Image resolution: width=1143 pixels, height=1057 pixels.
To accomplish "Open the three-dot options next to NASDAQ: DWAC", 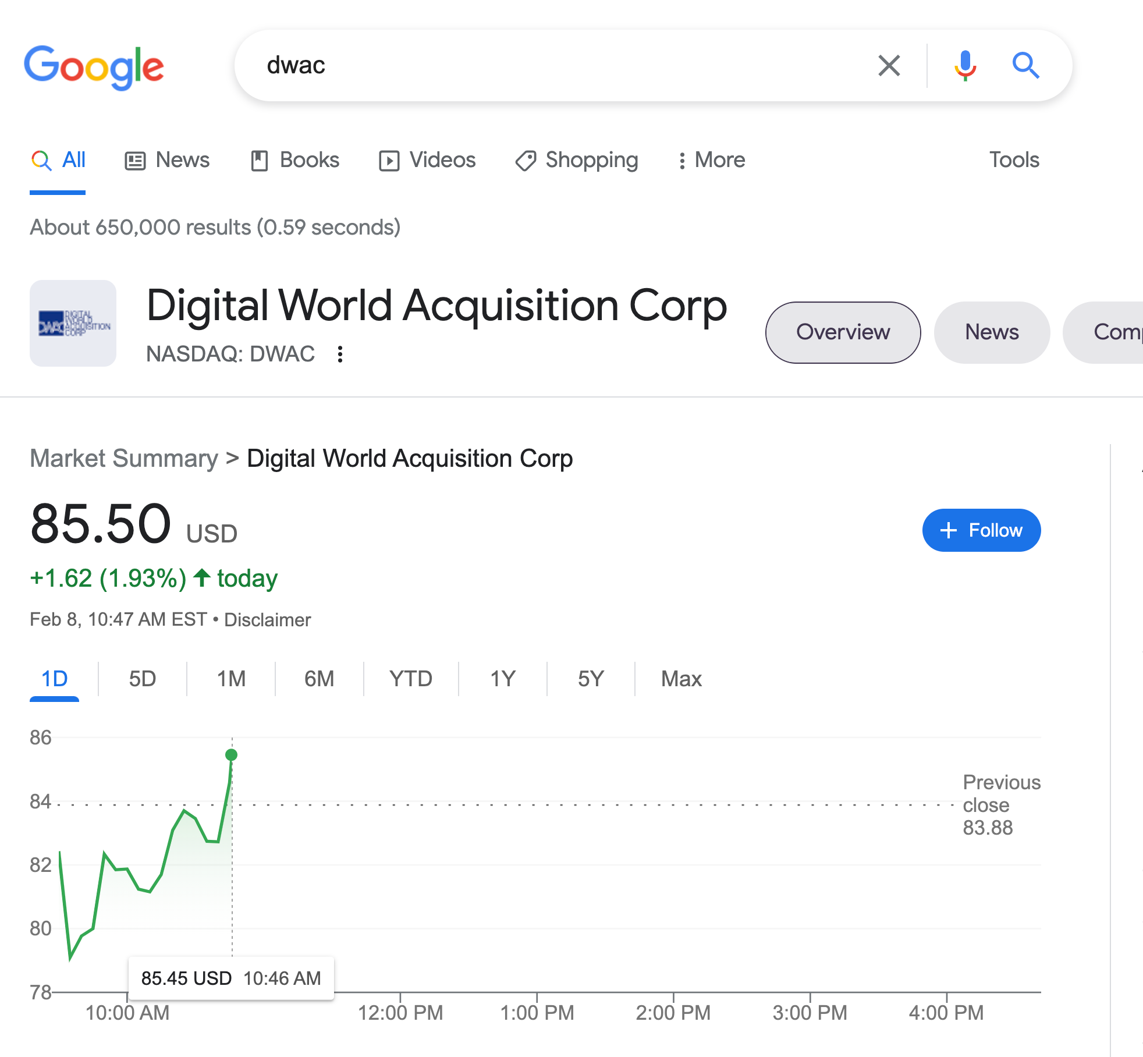I will point(340,354).
